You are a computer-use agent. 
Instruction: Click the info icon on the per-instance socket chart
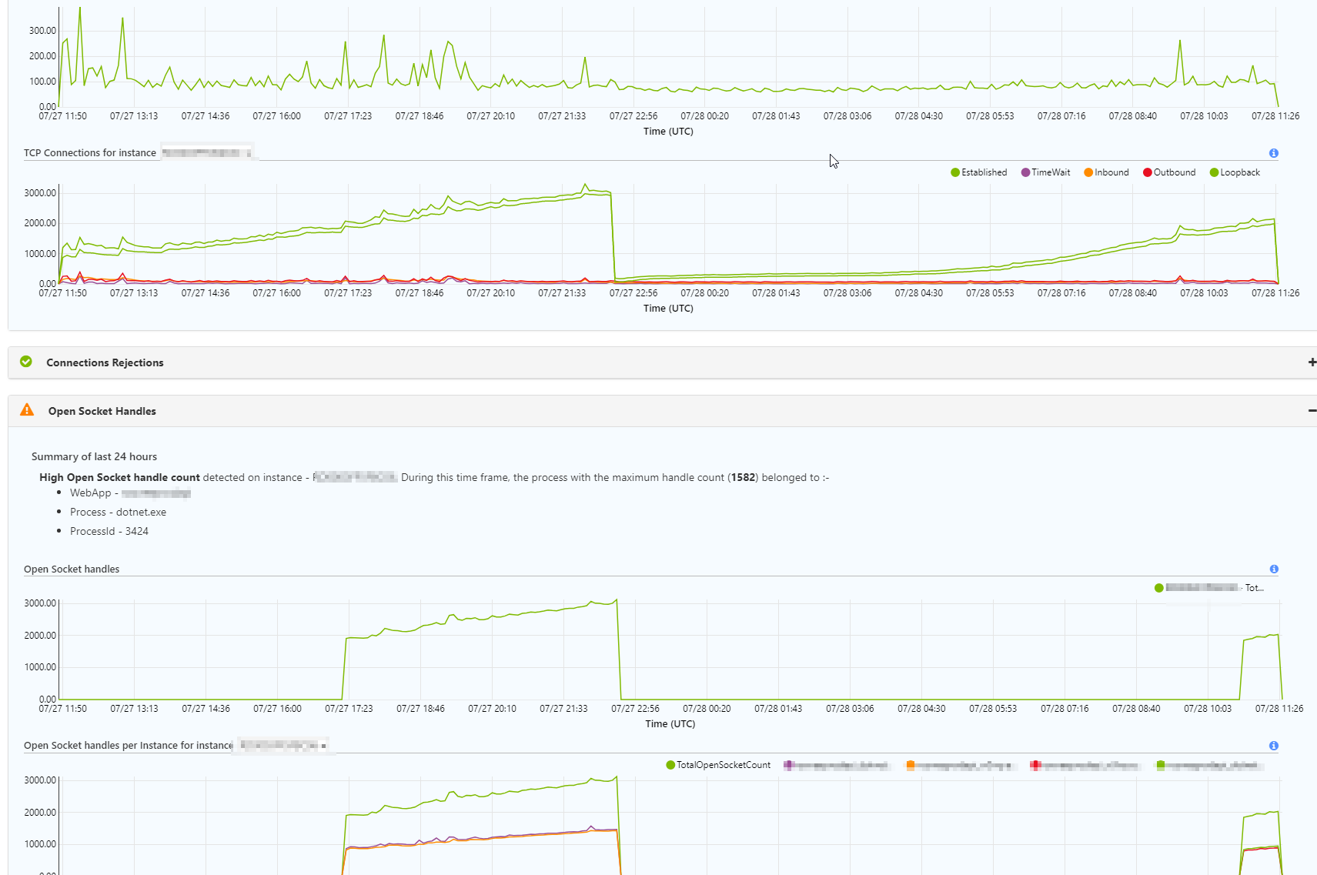pos(1274,745)
